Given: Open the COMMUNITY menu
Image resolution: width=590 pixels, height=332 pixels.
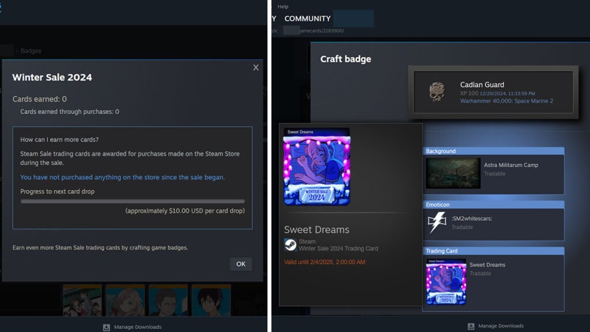Looking at the screenshot, I should [308, 18].
